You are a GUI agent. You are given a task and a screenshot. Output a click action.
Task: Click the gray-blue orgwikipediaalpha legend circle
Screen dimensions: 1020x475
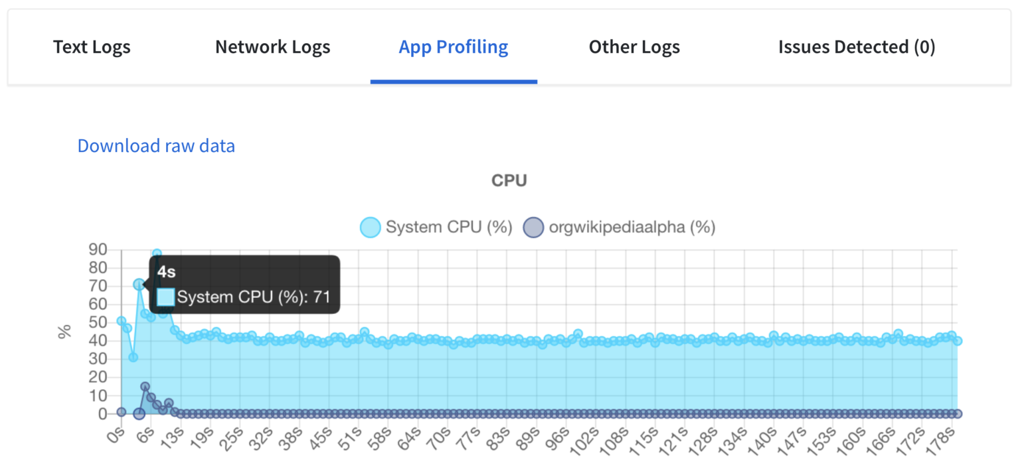[534, 228]
